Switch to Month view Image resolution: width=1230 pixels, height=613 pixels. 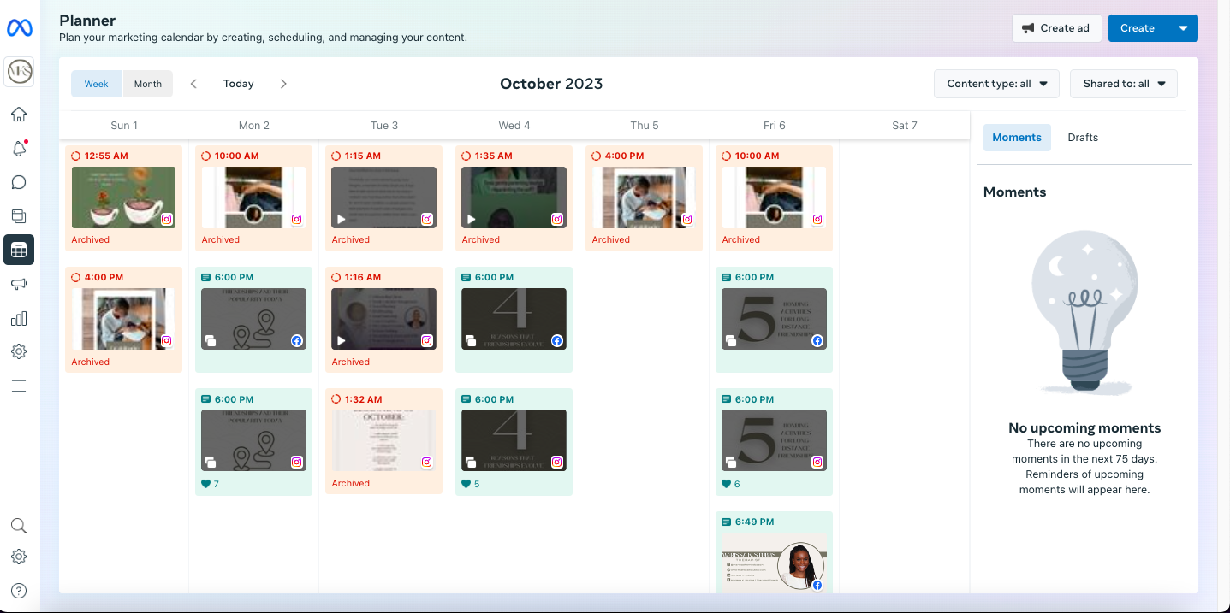147,83
